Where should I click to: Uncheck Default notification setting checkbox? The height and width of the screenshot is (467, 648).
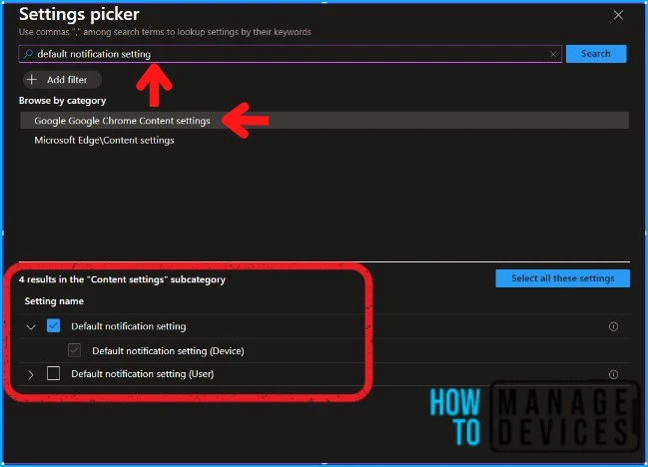coord(53,325)
